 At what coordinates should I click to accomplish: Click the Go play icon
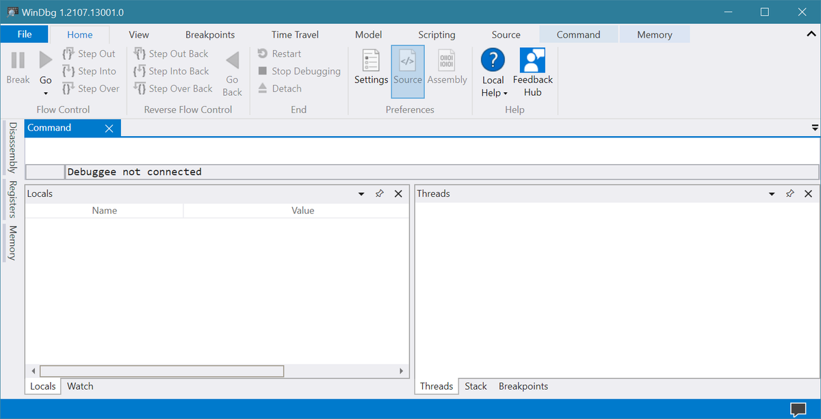(x=46, y=60)
